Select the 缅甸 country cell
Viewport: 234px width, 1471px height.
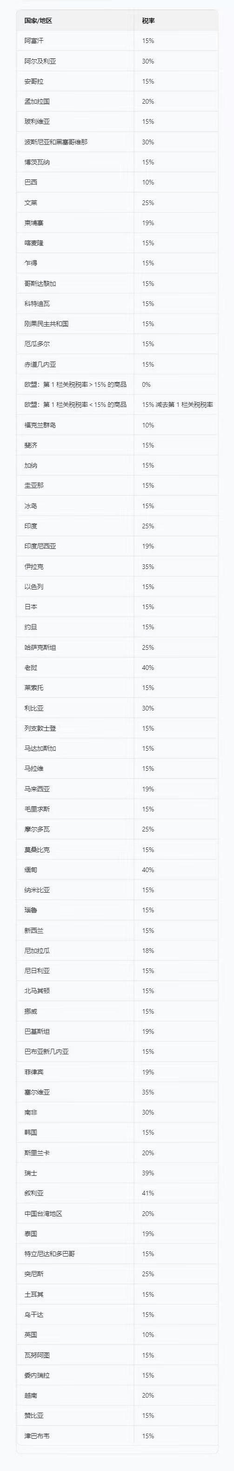[x=75, y=870]
